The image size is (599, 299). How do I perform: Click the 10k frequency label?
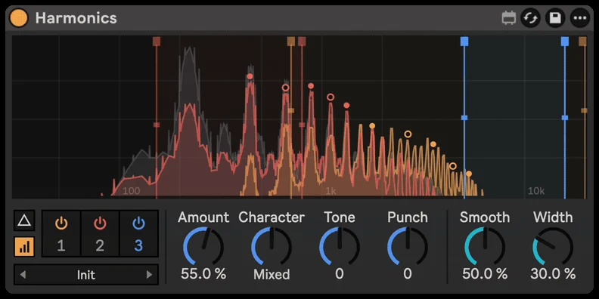pyautogui.click(x=536, y=191)
